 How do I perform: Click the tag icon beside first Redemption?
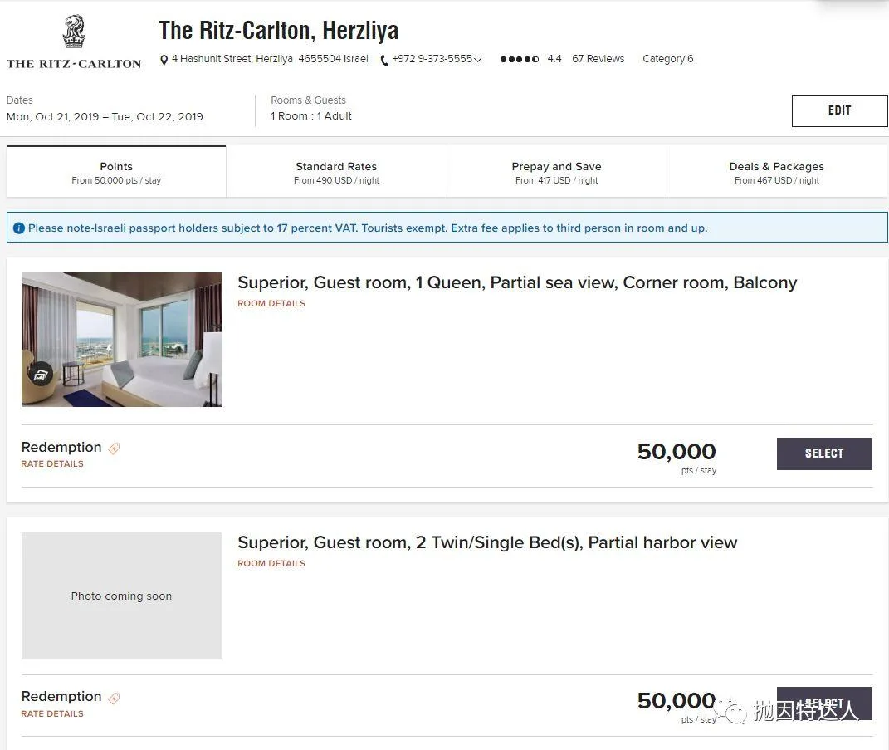pyautogui.click(x=115, y=449)
